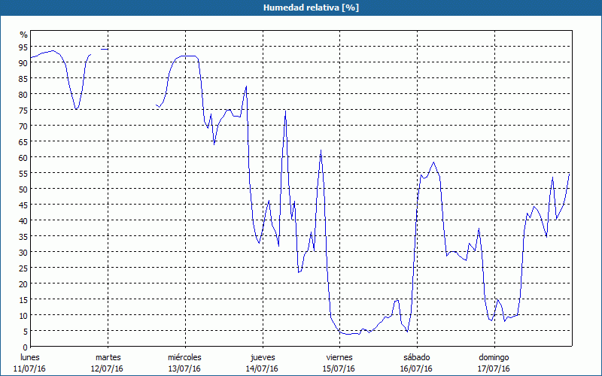Select the 'martes' day label
This screenshot has height=376, width=602.
(108, 356)
